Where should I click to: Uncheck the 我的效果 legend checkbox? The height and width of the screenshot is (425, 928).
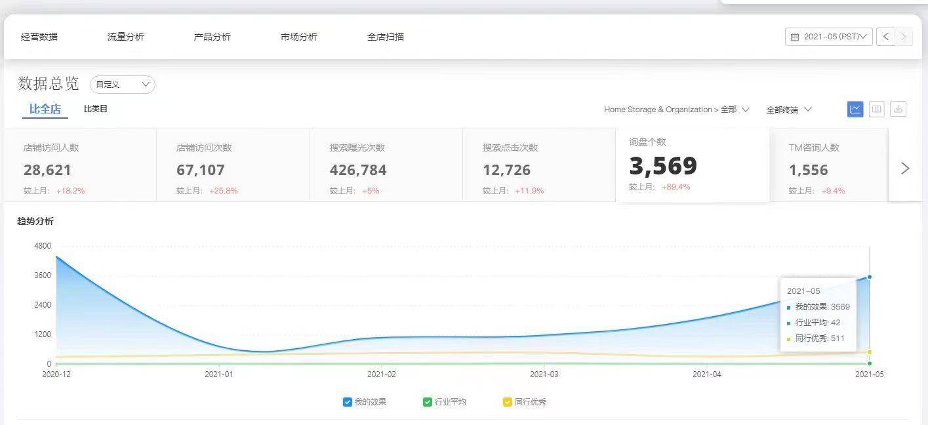point(348,402)
